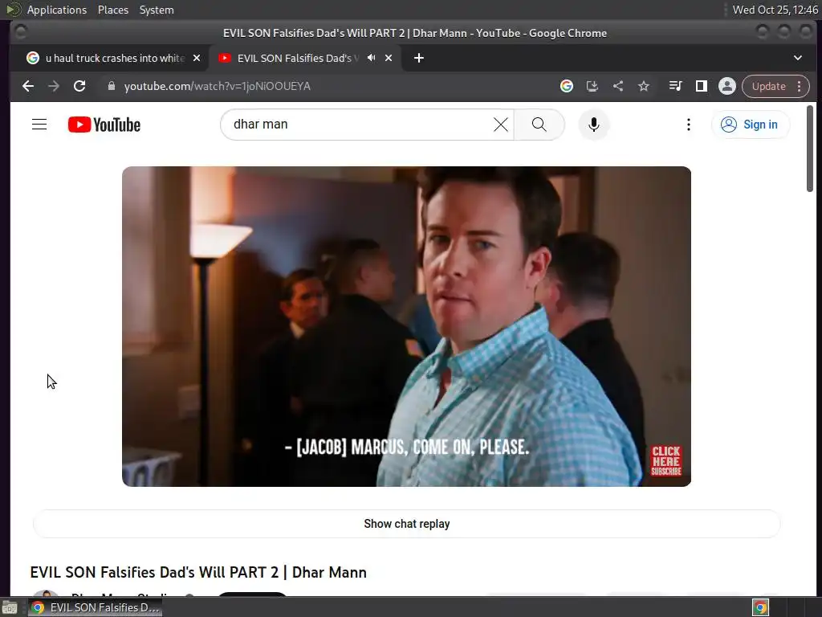
Task: Show chat replay
Action: (406, 524)
